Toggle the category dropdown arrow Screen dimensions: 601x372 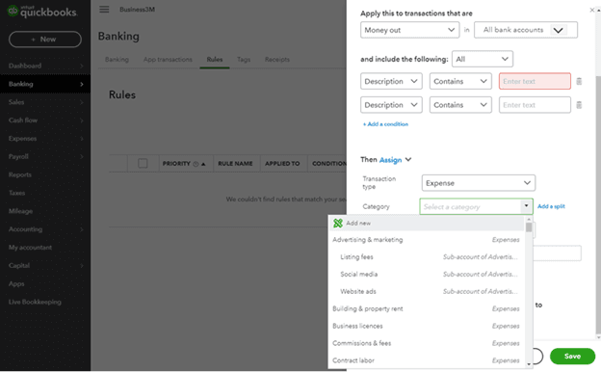point(526,206)
